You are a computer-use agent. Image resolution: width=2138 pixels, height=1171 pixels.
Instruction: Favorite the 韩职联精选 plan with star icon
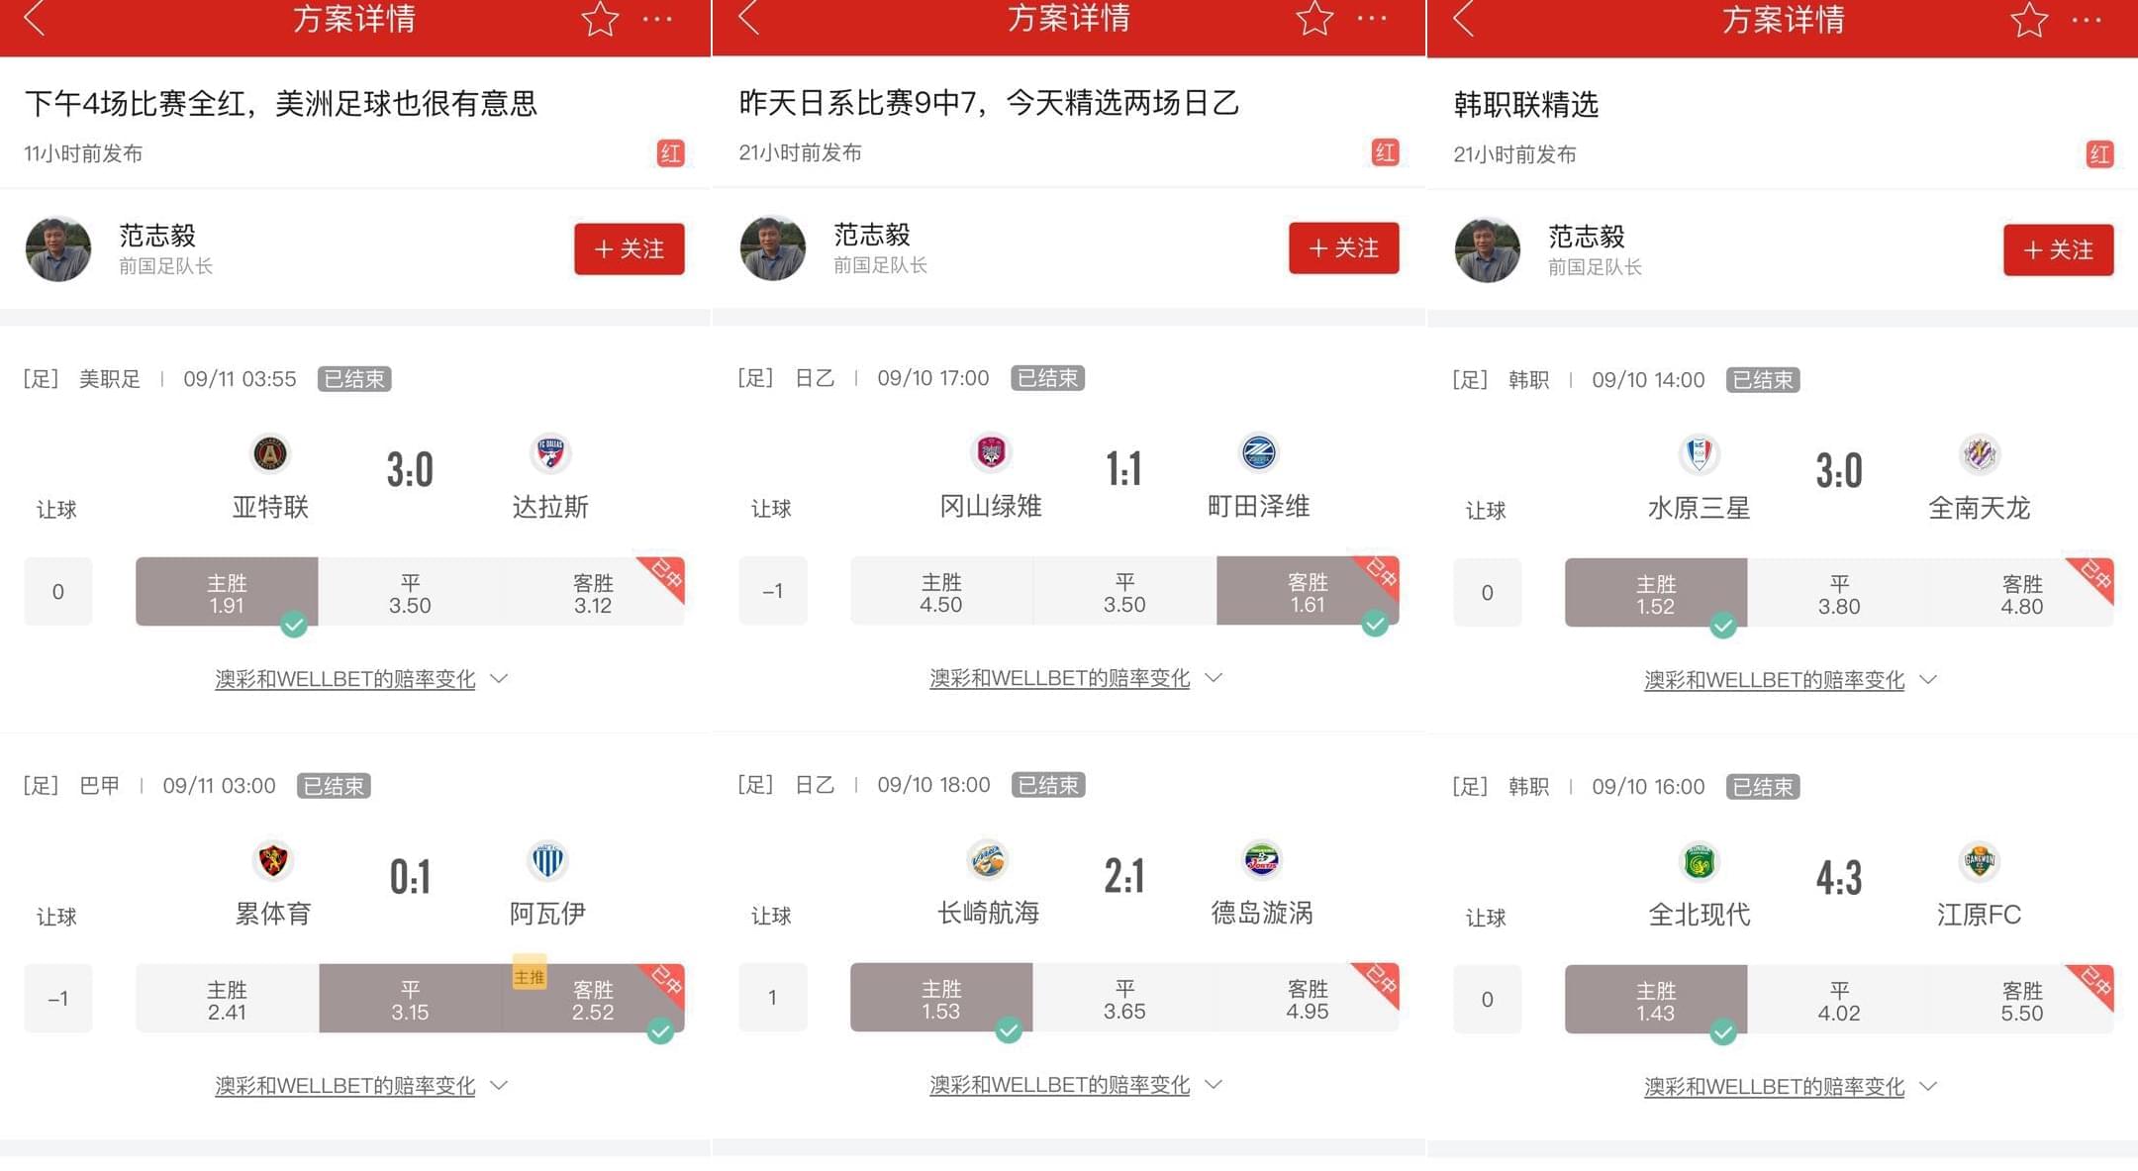pyautogui.click(x=2029, y=20)
